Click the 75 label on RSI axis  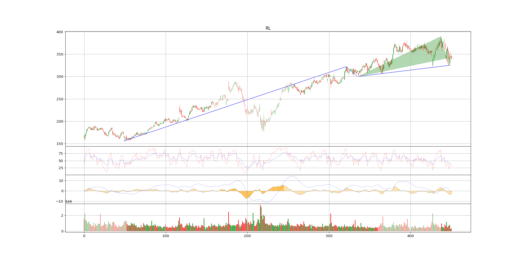click(x=61, y=154)
